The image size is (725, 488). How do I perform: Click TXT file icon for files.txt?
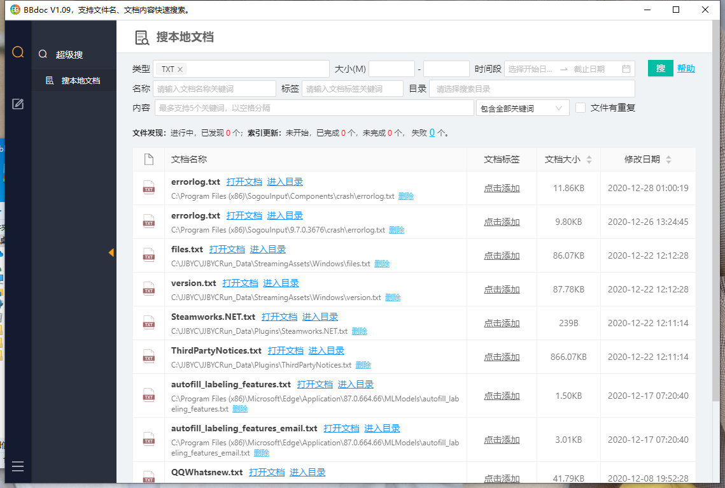pos(148,255)
